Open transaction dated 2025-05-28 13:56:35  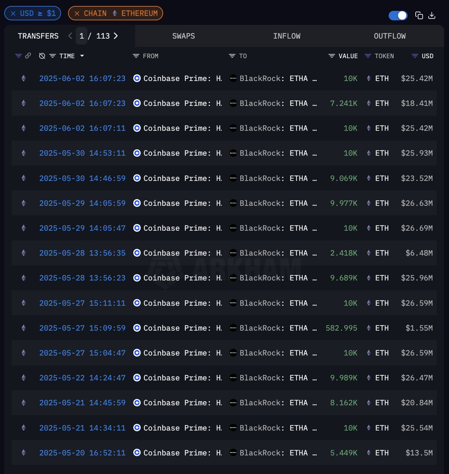point(82,253)
